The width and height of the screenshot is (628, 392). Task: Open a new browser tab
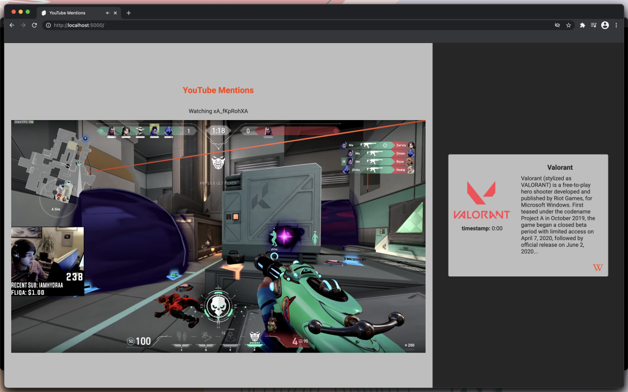[x=129, y=13]
